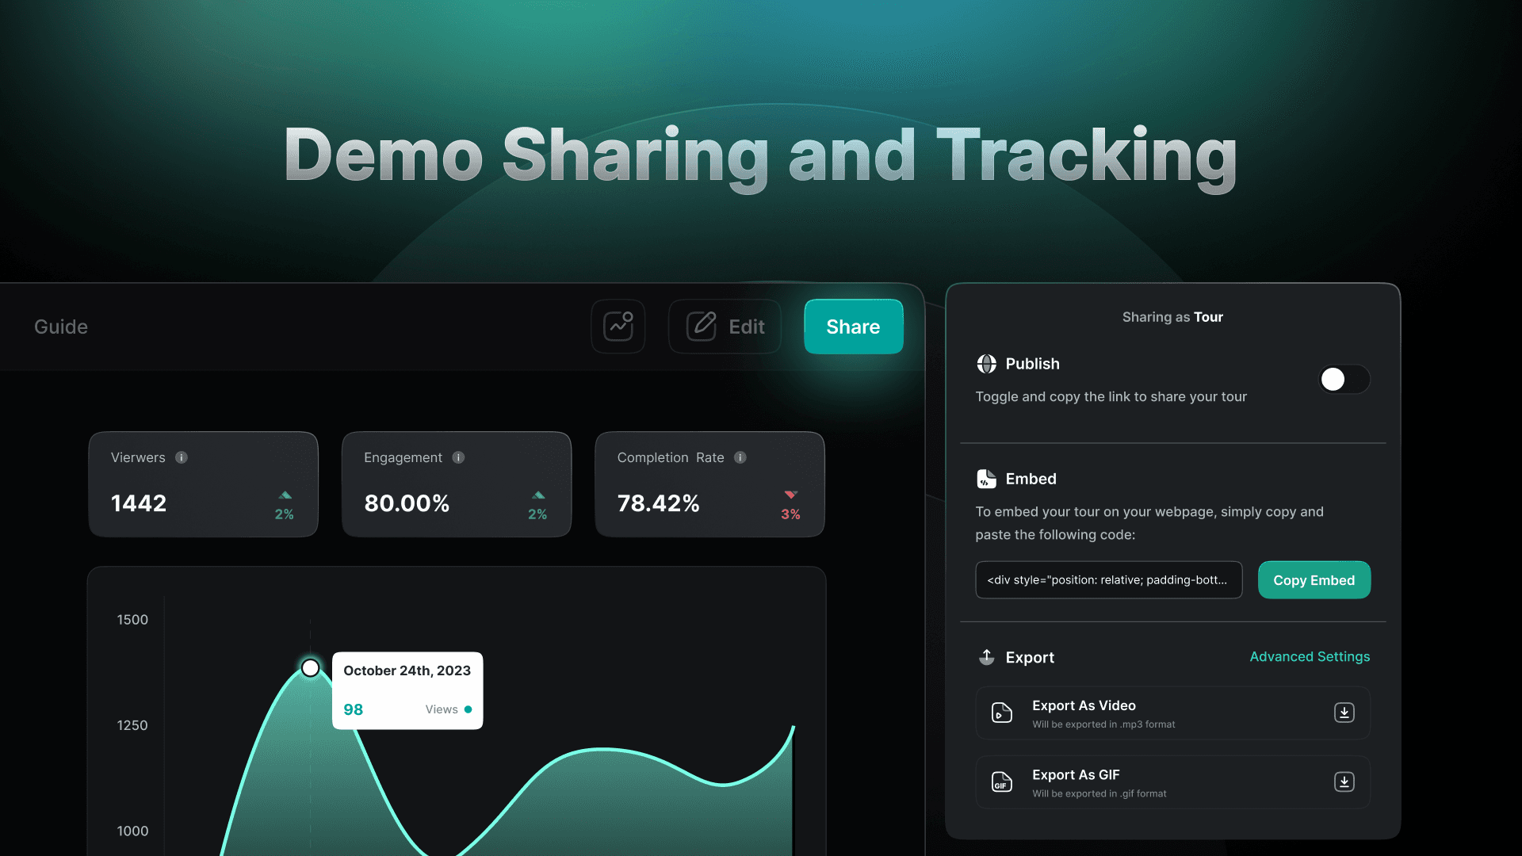The width and height of the screenshot is (1522, 856).
Task: Click the Export As GIF file icon
Action: tap(1002, 782)
